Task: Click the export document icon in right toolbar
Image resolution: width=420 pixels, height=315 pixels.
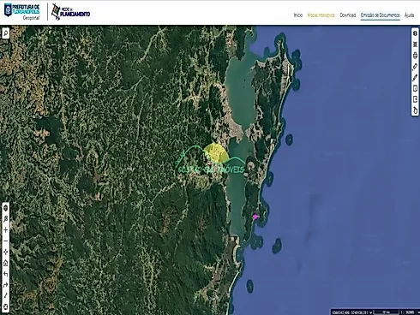Action: (x=415, y=99)
